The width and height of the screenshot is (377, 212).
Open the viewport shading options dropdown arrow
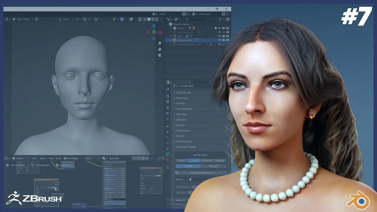point(161,19)
